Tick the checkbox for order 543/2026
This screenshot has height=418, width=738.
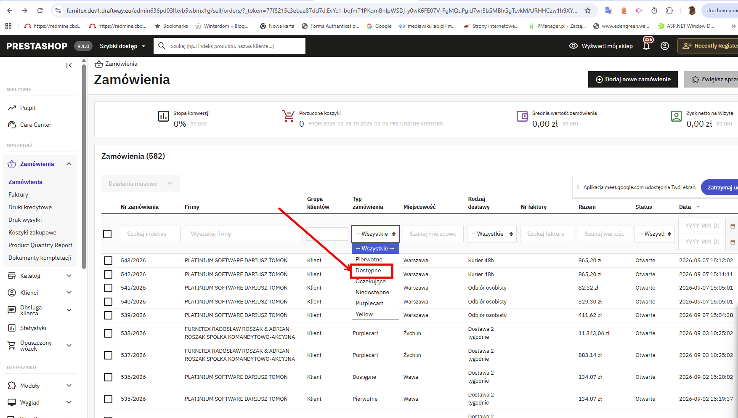click(x=108, y=261)
